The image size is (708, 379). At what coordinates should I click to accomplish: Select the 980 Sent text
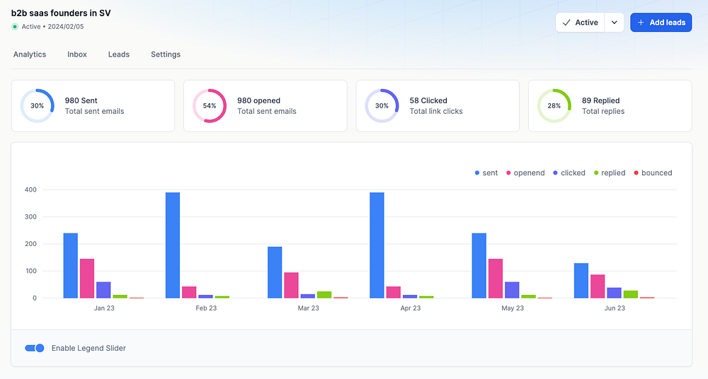81,100
